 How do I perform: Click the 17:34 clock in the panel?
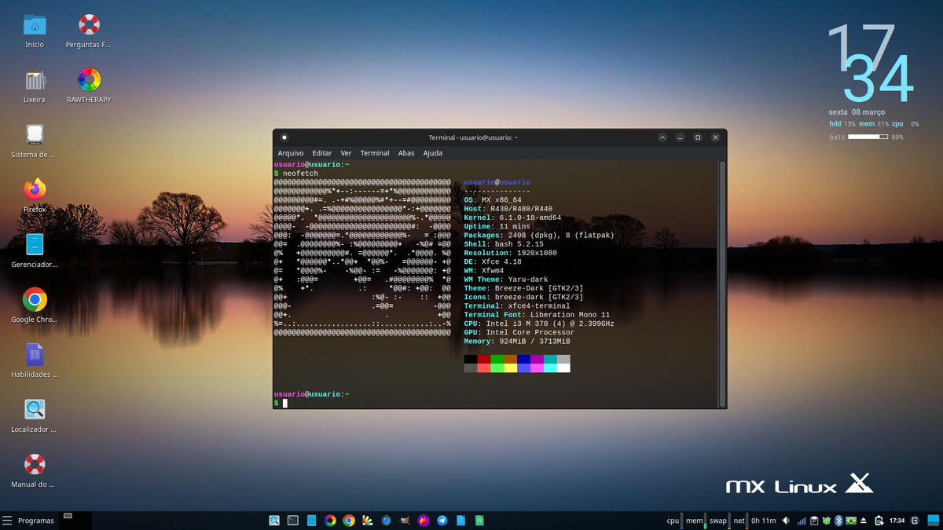tap(897, 521)
